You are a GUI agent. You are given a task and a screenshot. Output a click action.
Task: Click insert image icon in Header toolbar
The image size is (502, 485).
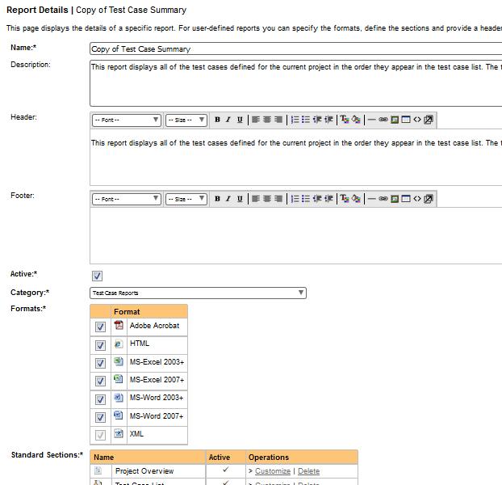tap(395, 120)
